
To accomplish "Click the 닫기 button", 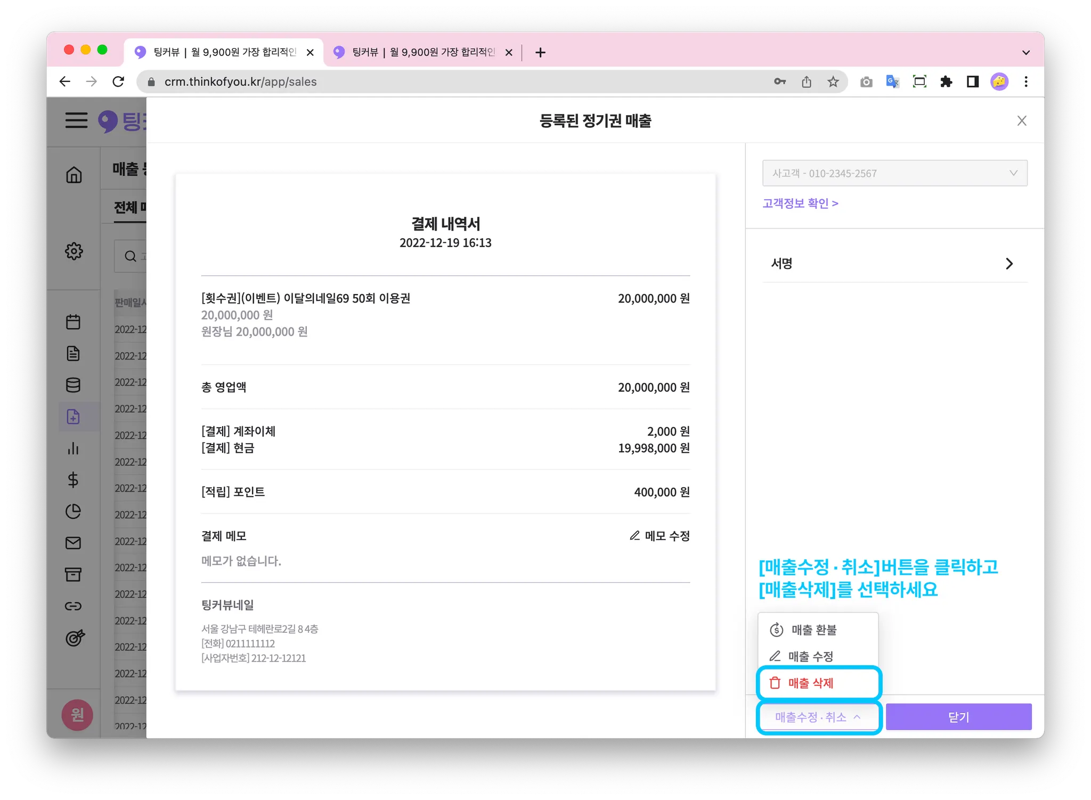I will coord(958,717).
